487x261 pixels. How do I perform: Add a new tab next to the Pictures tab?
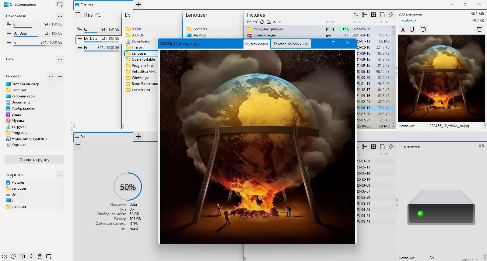click(138, 5)
